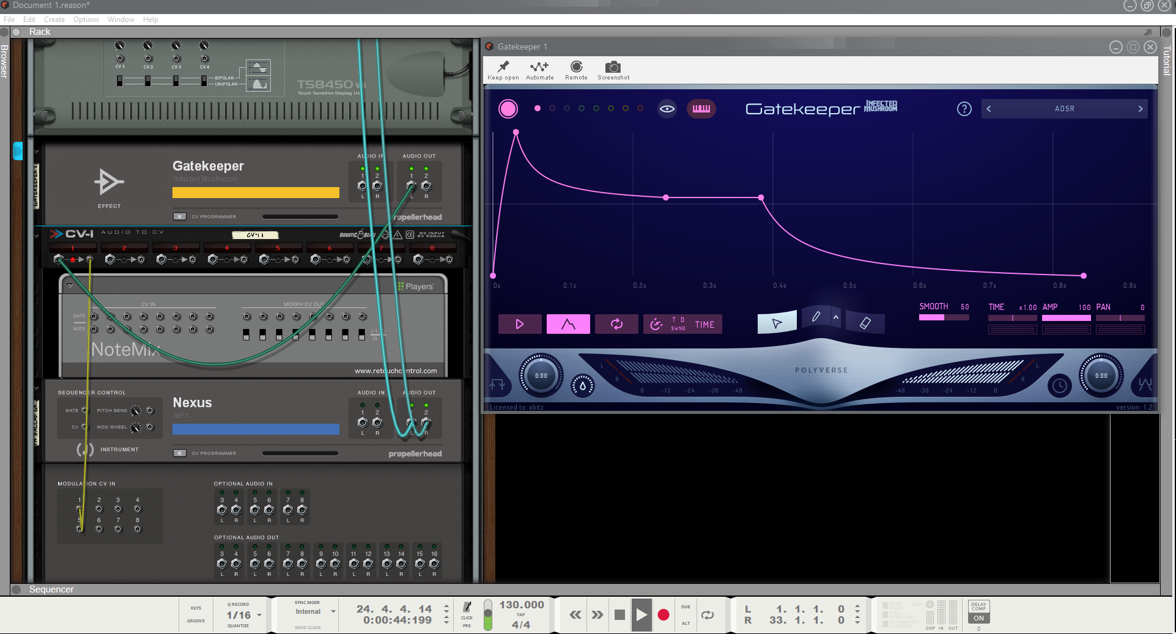Click the water drop knob in Gatekeeper
This screenshot has height=634, width=1176.
point(583,386)
